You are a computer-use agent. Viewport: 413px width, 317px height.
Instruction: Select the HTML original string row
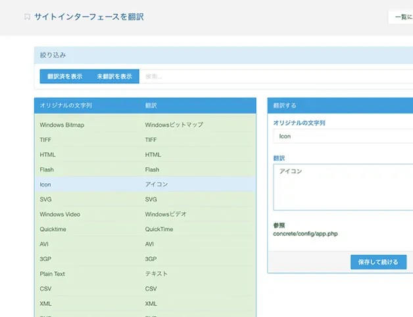pyautogui.click(x=145, y=154)
